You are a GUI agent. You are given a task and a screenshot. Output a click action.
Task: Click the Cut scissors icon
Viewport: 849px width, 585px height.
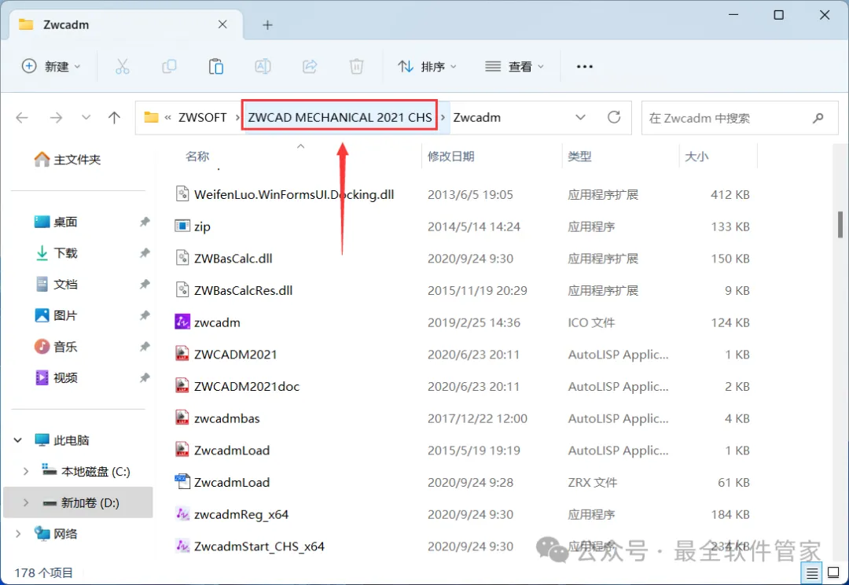123,67
